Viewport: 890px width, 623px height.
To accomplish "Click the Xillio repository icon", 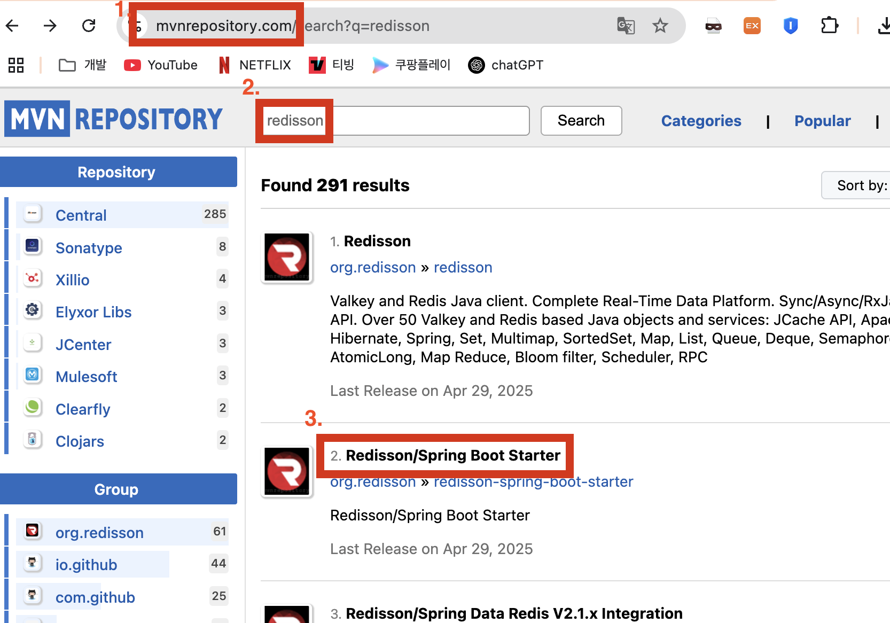I will pos(33,278).
